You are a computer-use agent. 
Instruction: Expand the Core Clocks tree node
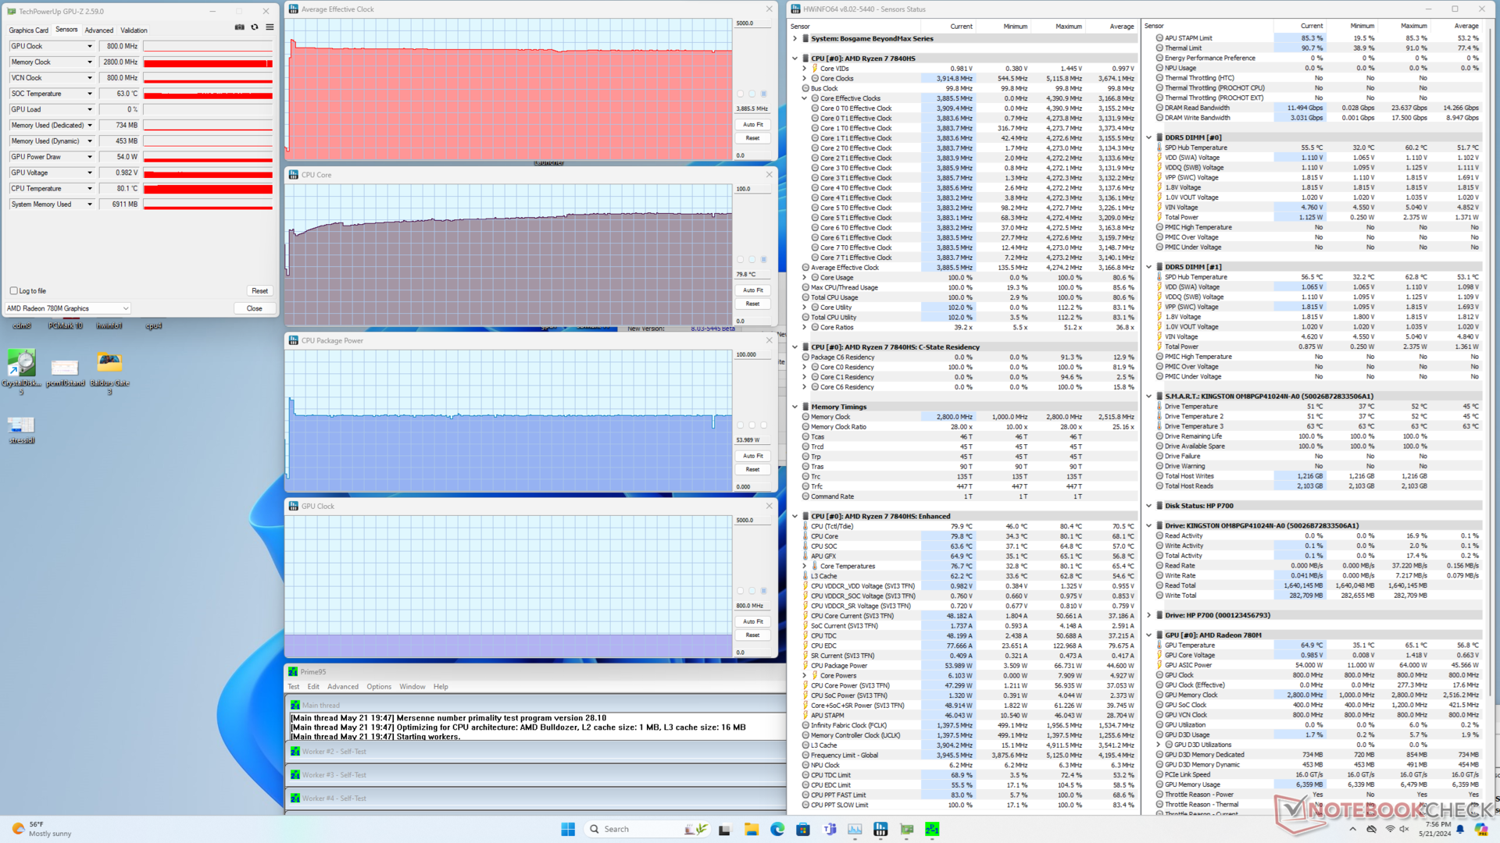(x=805, y=79)
